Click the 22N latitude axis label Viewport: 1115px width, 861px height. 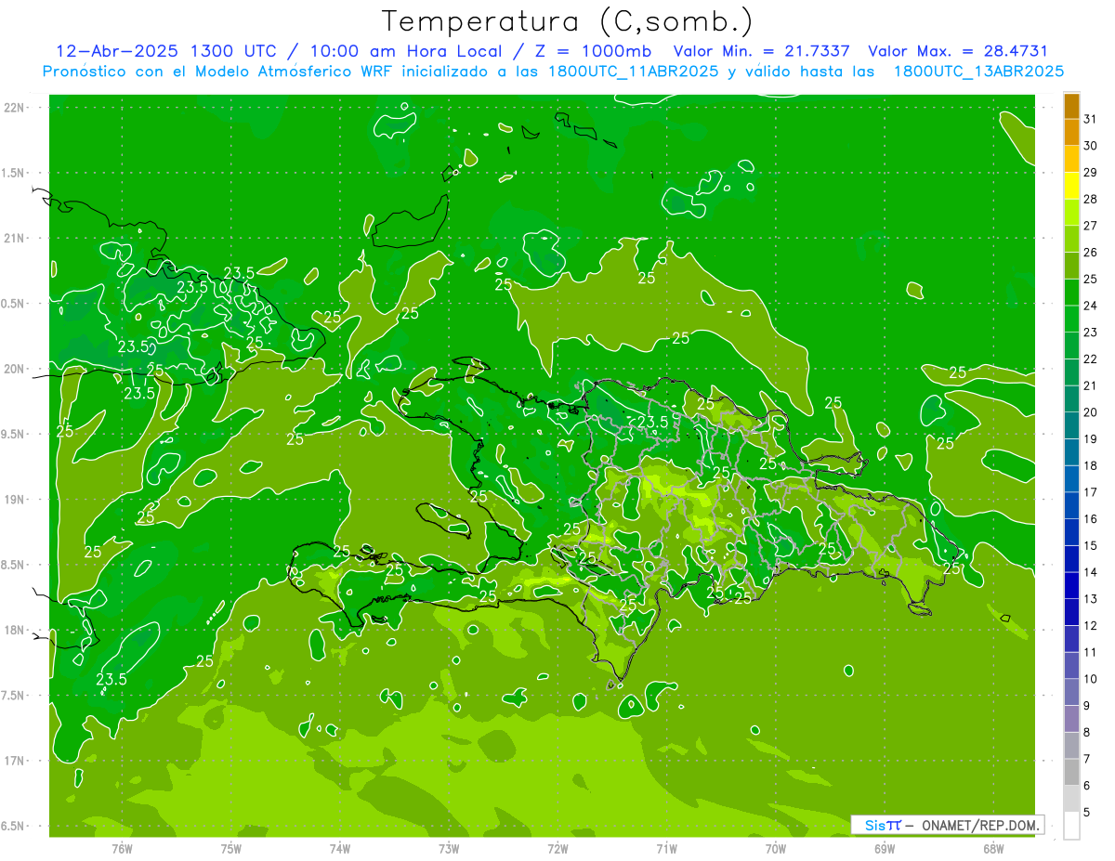(15, 108)
